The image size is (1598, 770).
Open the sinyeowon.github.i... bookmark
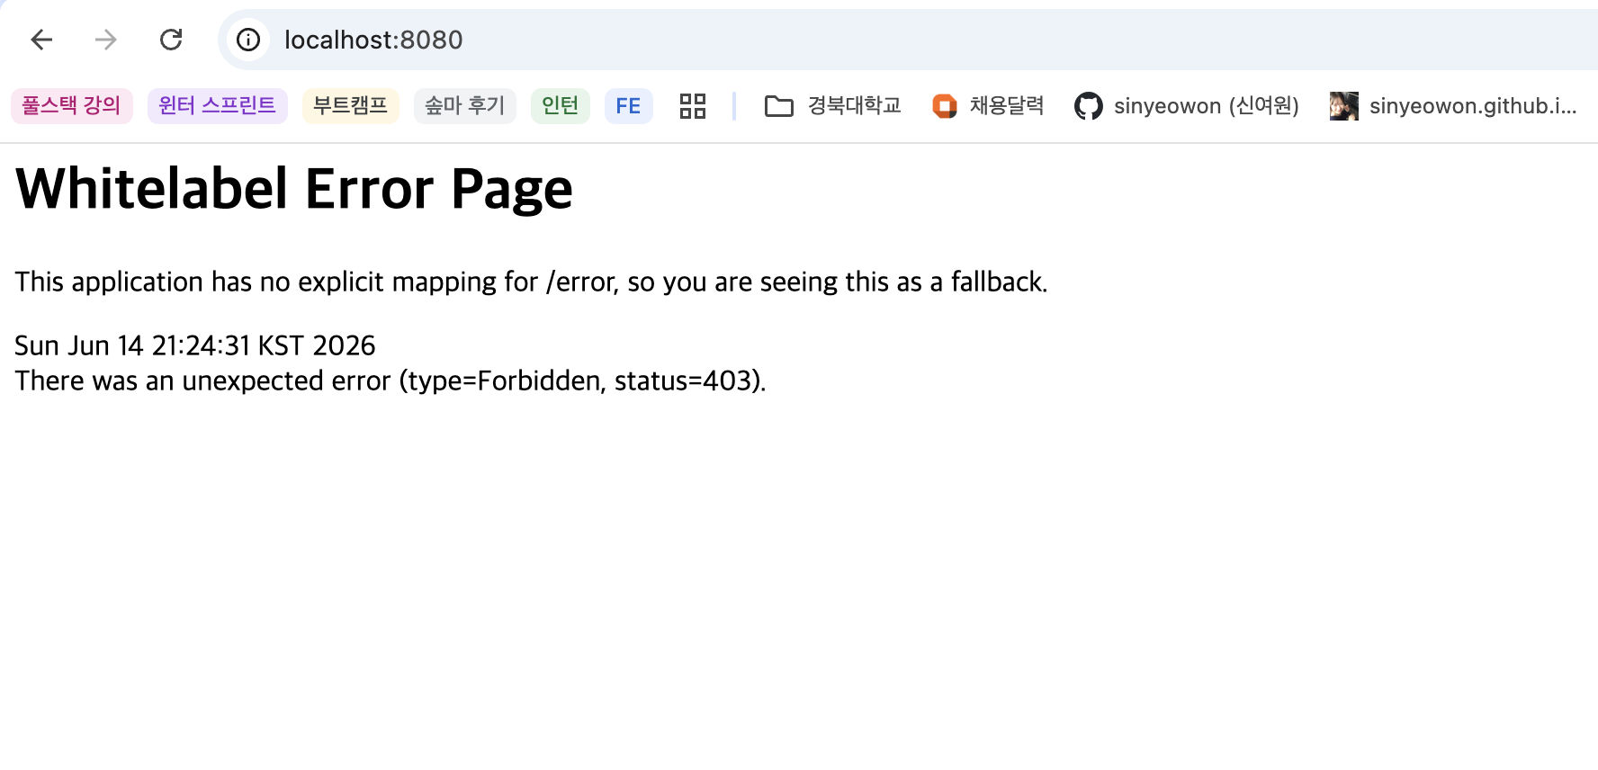click(1454, 106)
